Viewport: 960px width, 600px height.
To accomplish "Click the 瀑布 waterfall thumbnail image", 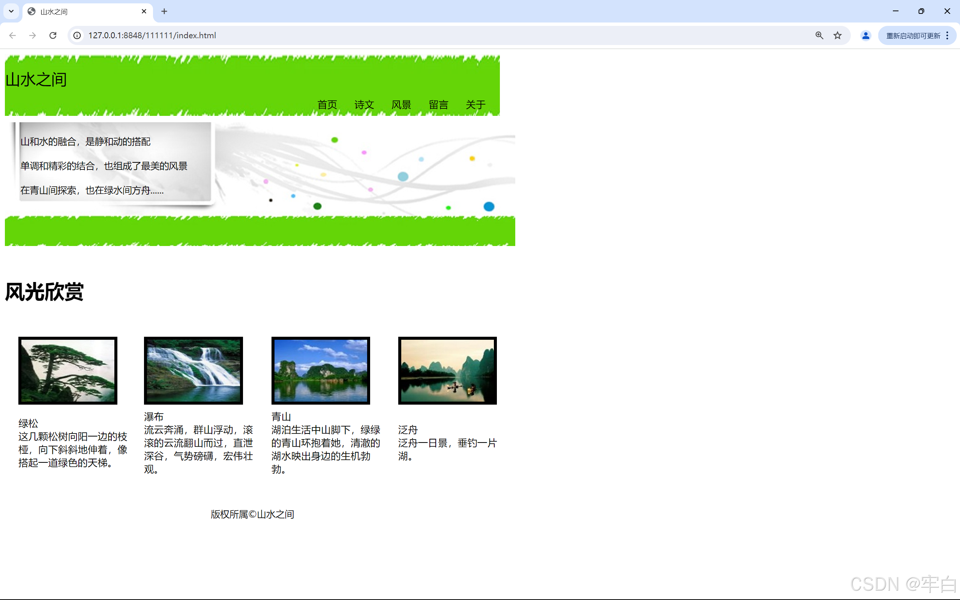I will (193, 370).
